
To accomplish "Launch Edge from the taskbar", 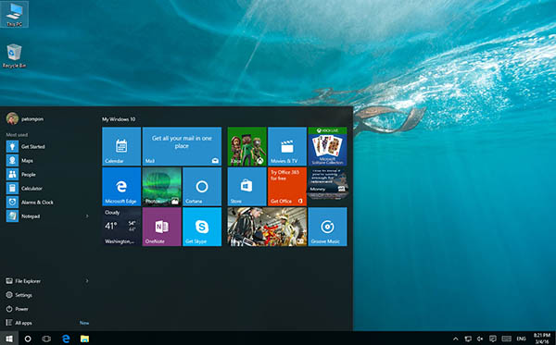I will tap(66, 339).
